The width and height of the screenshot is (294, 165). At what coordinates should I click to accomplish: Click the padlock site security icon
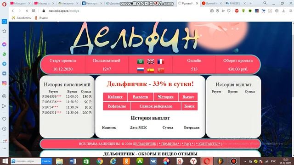coord(44,11)
